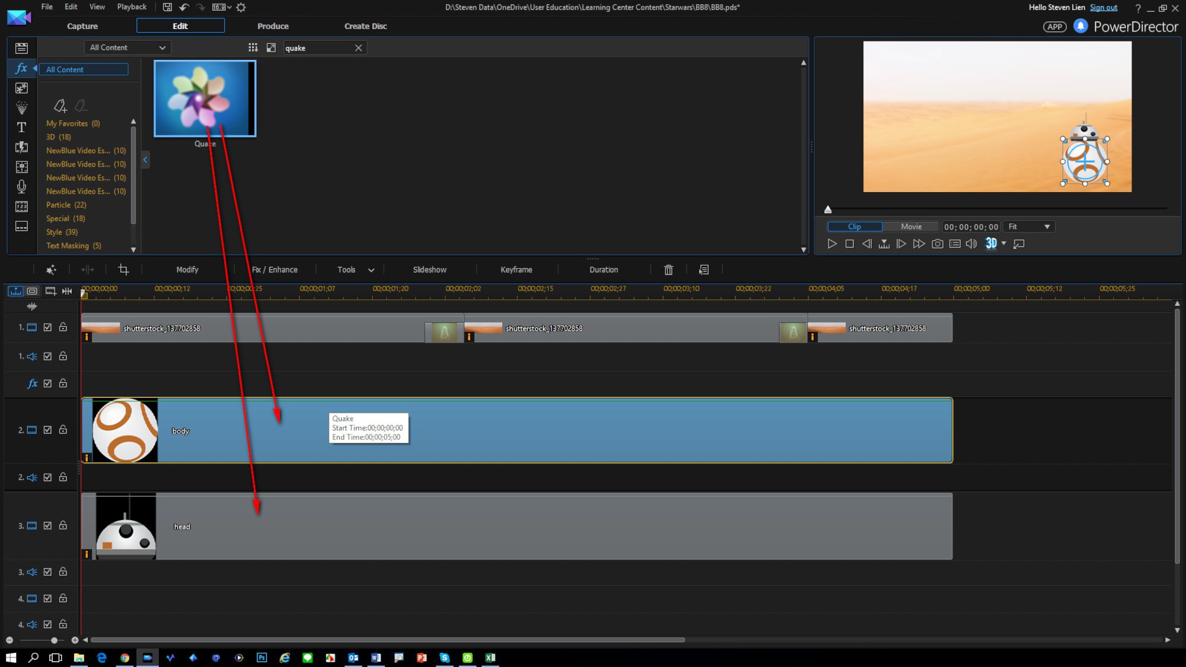
Task: Select the Quake effect thumbnail
Action: pyautogui.click(x=205, y=98)
